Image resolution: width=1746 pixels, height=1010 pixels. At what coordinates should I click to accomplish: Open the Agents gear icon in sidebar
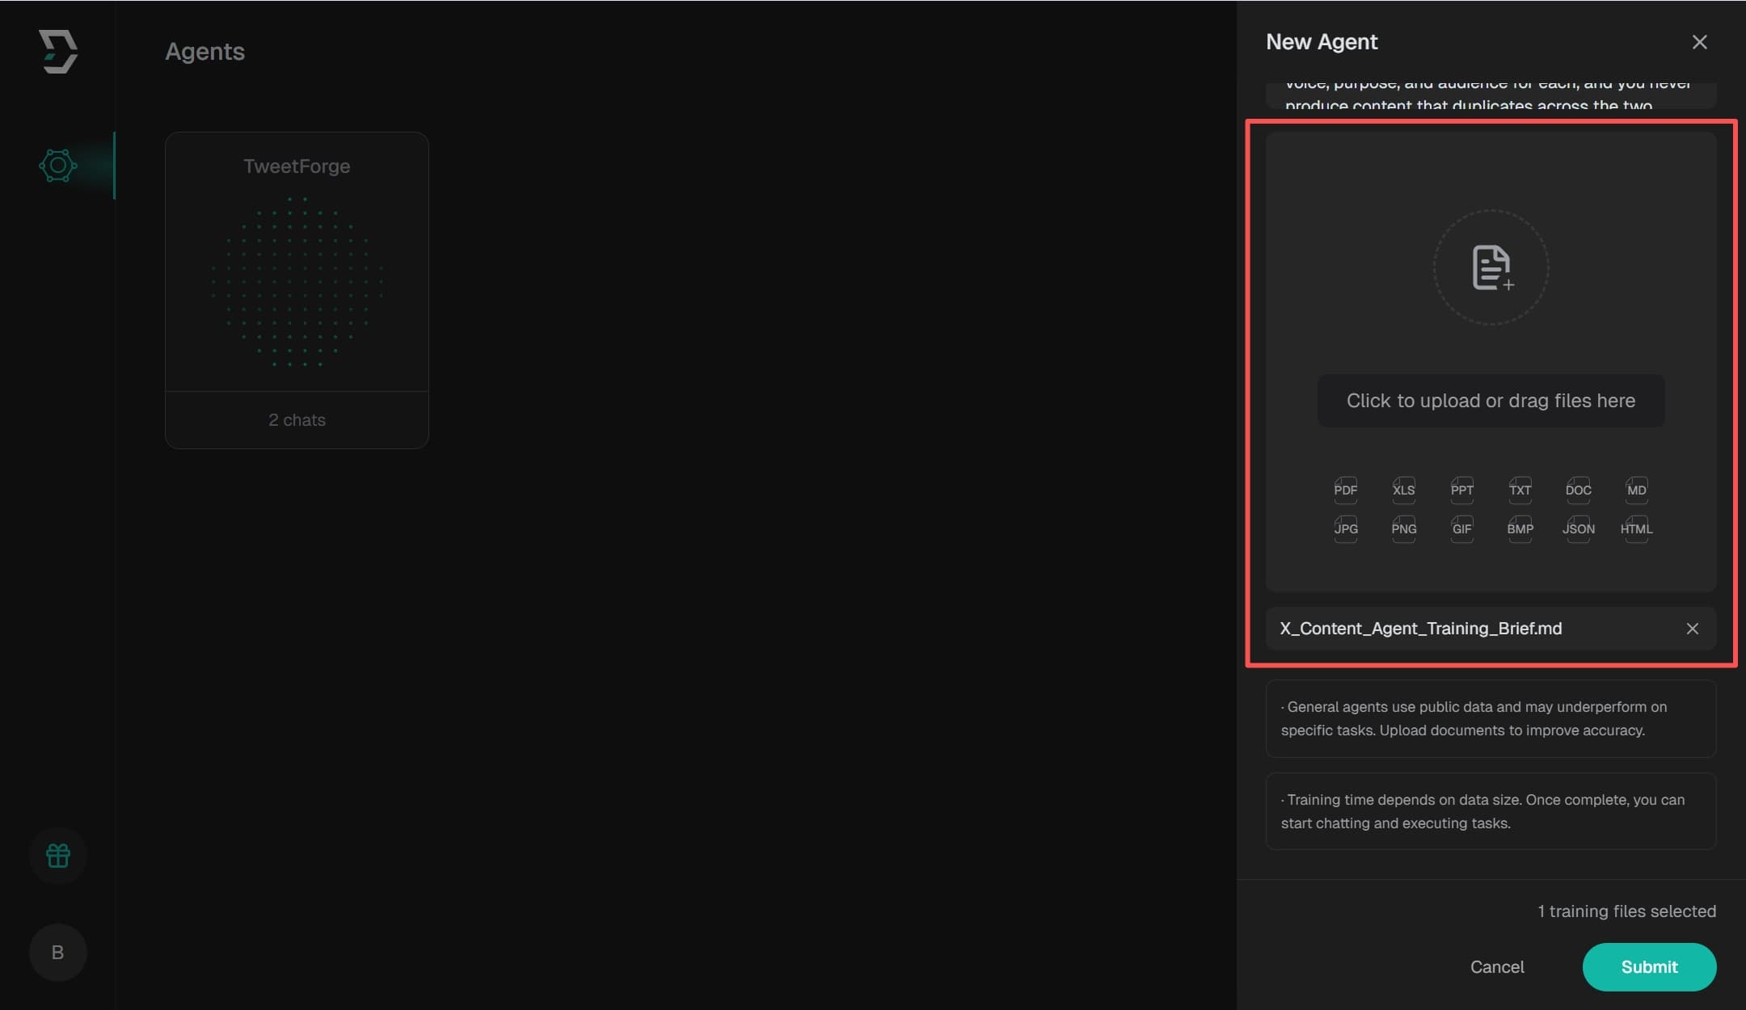57,165
